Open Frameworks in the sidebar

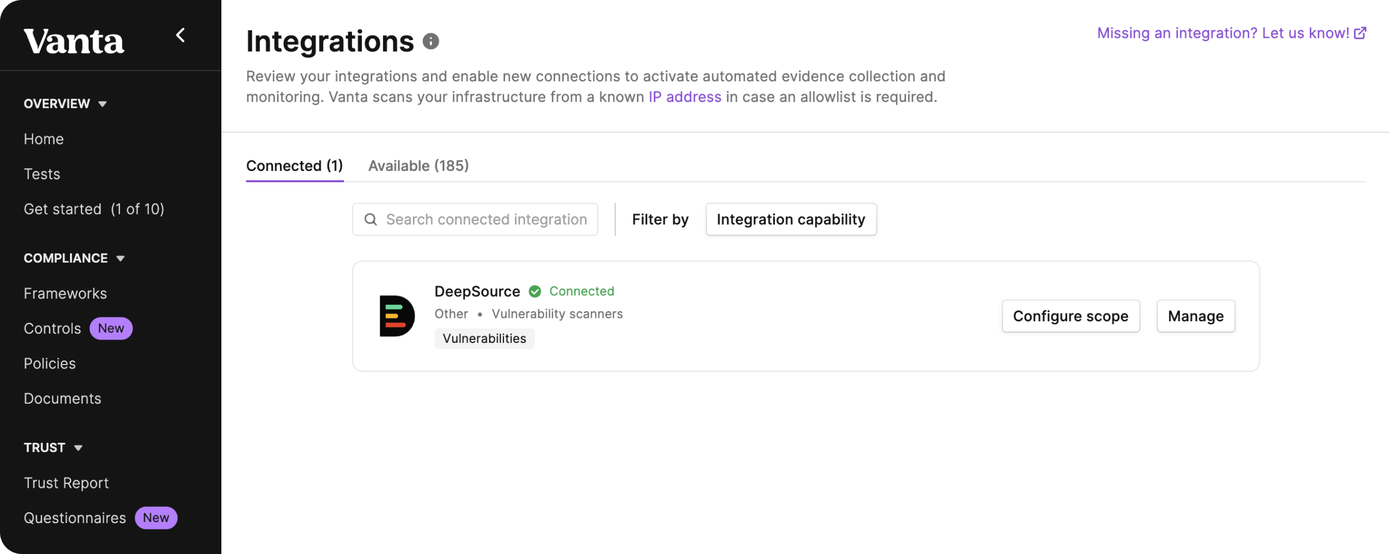point(65,294)
